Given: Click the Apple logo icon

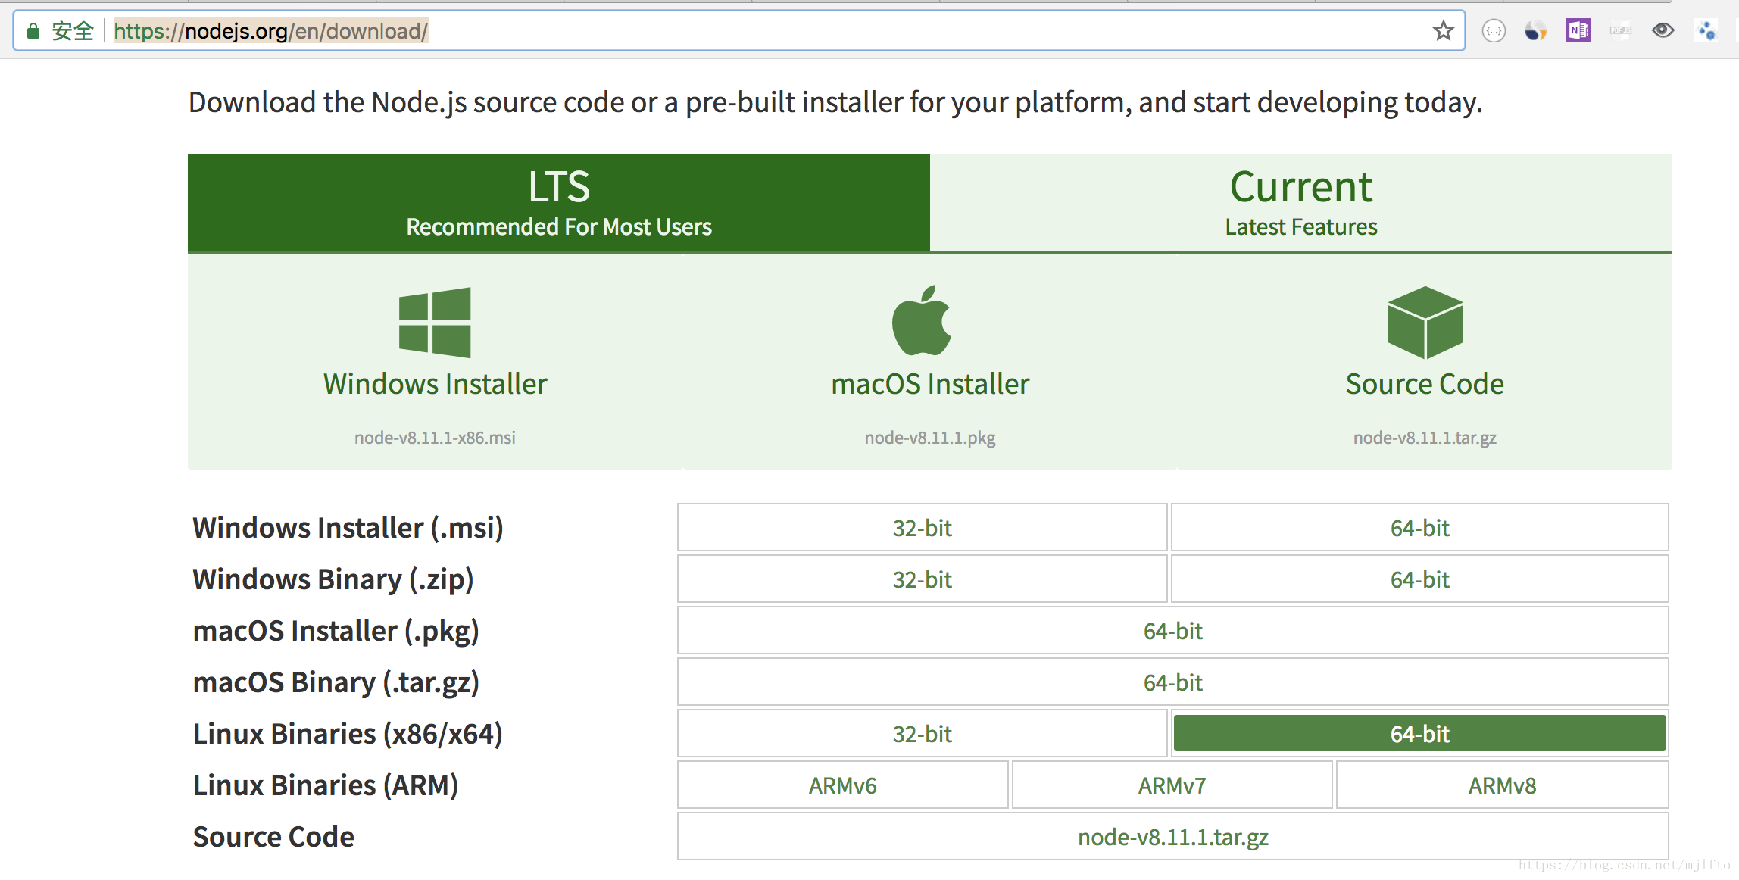Looking at the screenshot, I should point(922,320).
